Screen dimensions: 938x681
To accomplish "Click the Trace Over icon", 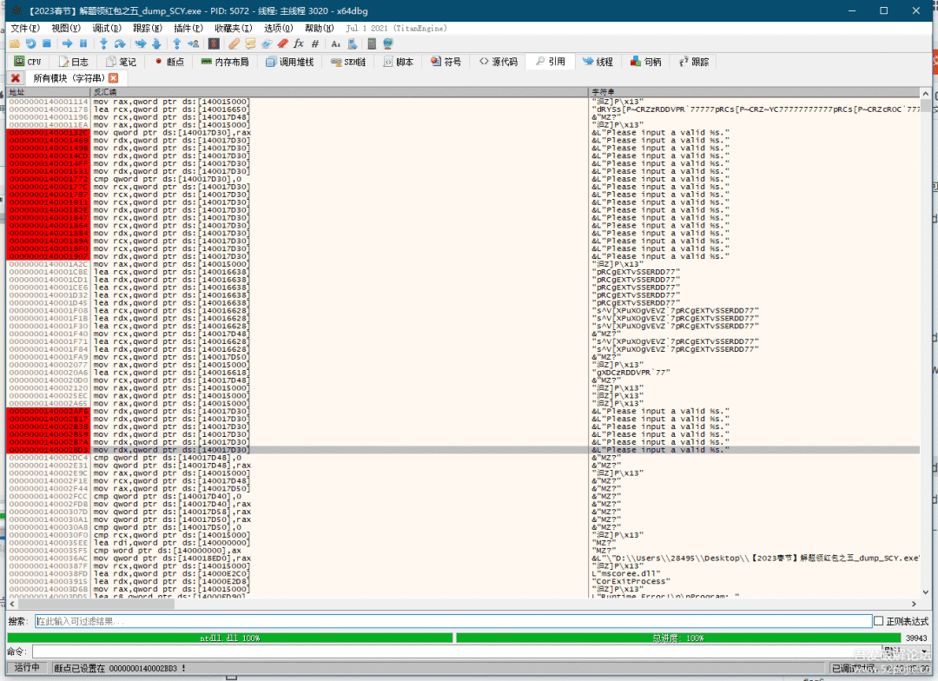I will [156, 43].
